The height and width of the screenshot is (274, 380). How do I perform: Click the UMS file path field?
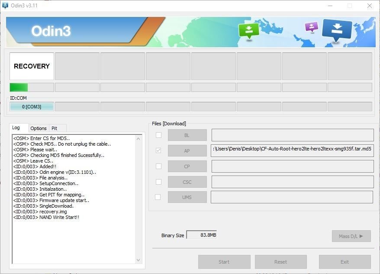[x=292, y=197]
